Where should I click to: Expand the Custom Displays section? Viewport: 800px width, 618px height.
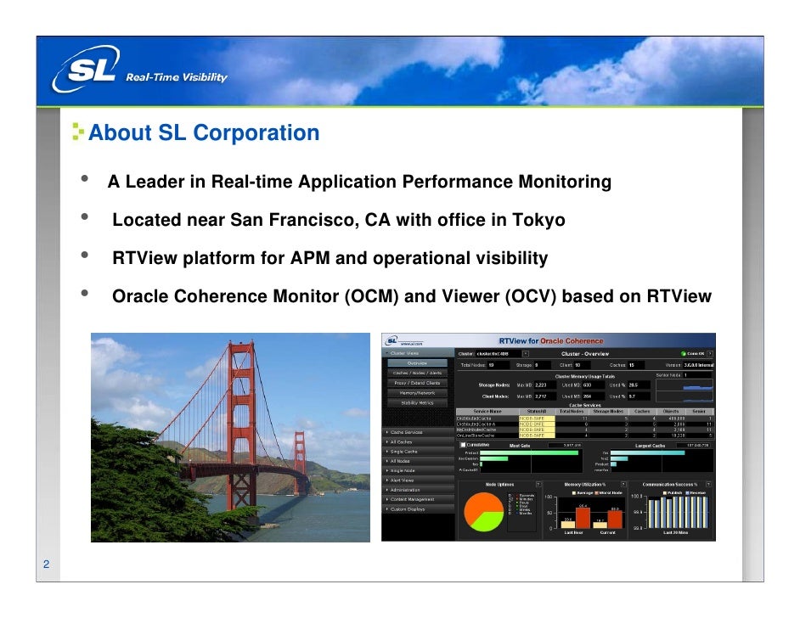pyautogui.click(x=417, y=508)
